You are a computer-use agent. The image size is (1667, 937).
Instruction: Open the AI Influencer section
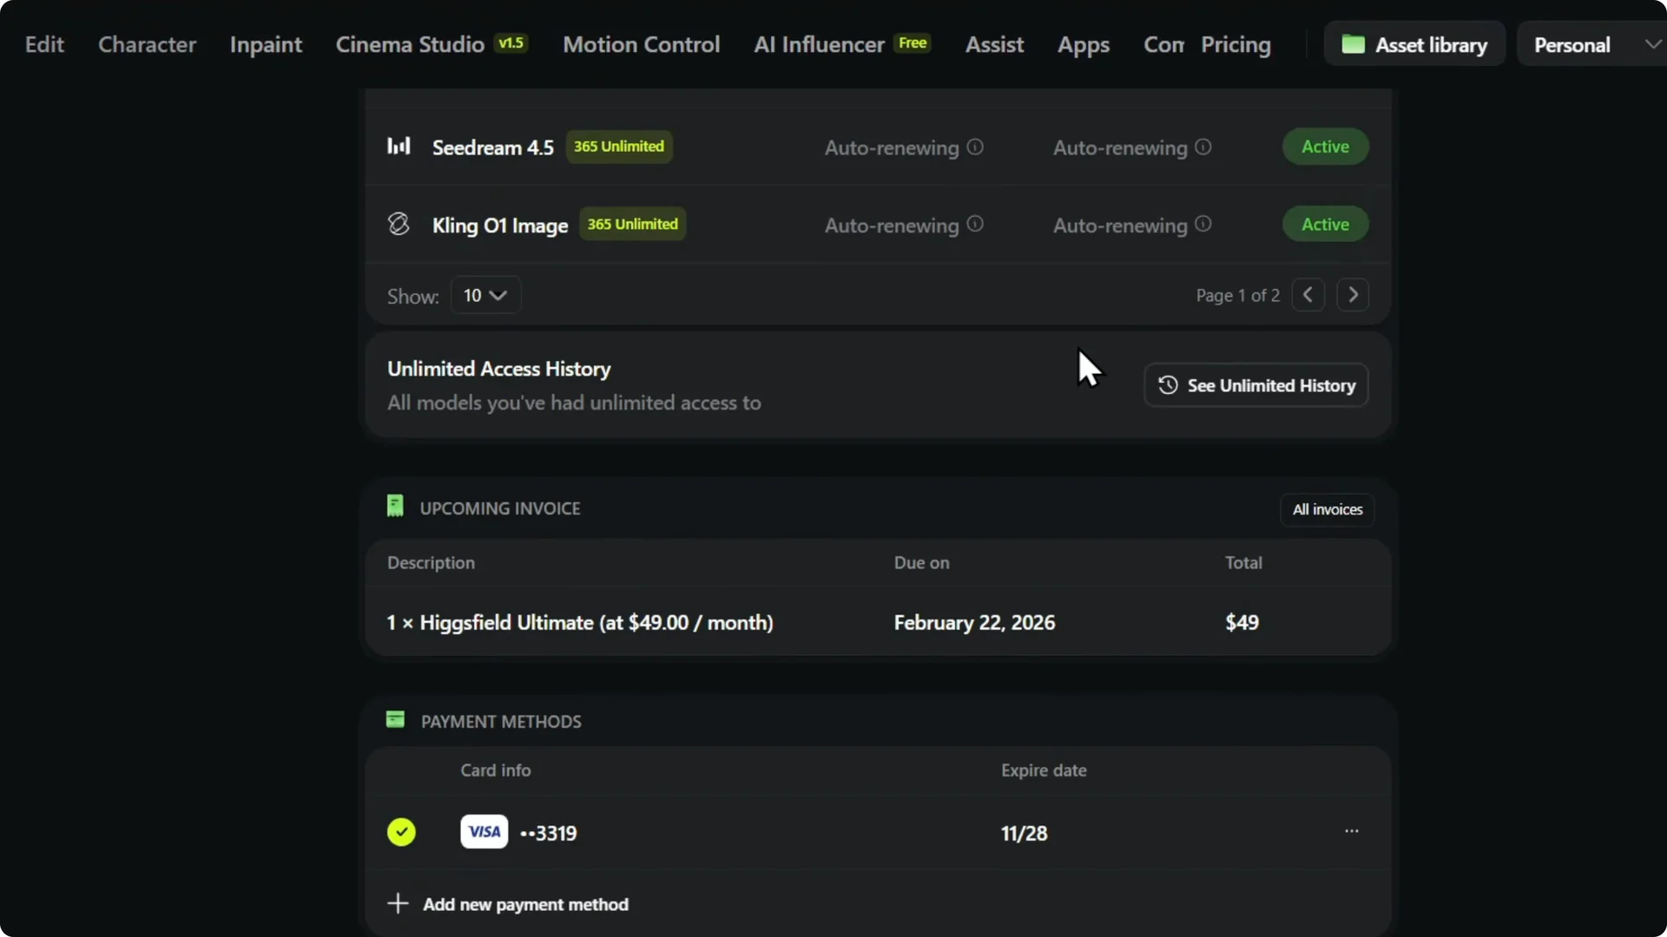coord(817,44)
